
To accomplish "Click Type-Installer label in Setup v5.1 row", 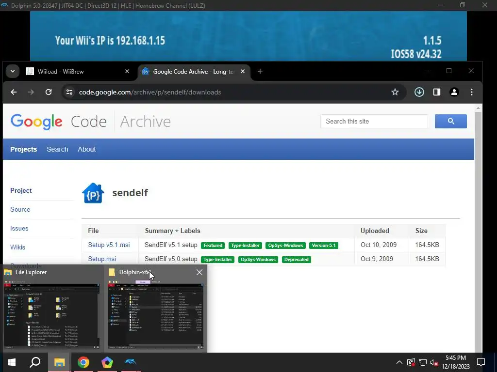I will [x=245, y=246].
